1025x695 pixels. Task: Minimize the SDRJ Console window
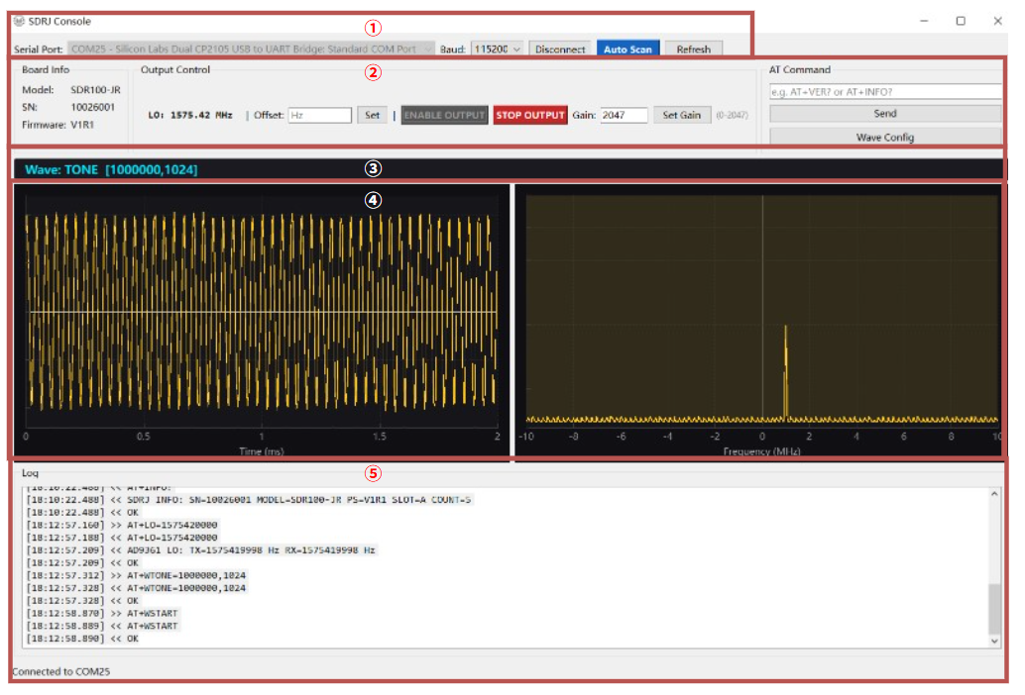click(x=924, y=21)
